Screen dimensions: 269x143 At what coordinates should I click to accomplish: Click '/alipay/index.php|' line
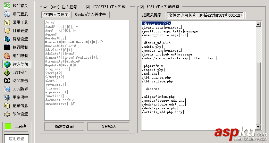tap(159, 97)
